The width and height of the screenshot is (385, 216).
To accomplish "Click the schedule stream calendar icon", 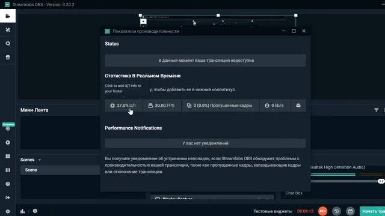I will 350,211.
